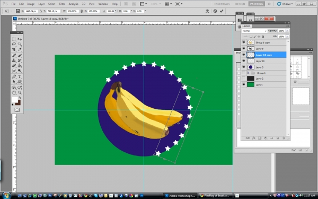
Task: Cancel the transform in options bar
Action: pyautogui.click(x=215, y=11)
